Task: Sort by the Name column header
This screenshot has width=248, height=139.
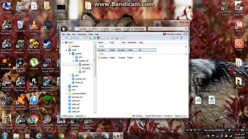Action: click(x=100, y=42)
